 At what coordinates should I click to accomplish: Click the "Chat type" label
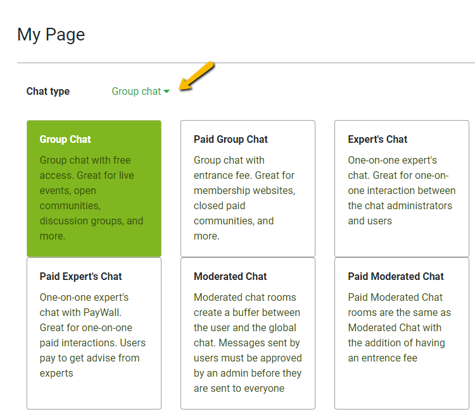48,92
